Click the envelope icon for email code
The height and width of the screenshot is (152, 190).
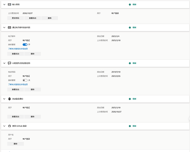9,27
